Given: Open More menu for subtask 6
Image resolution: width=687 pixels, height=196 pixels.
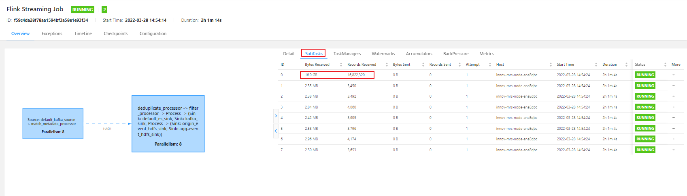Looking at the screenshot, I should pyautogui.click(x=674, y=139).
